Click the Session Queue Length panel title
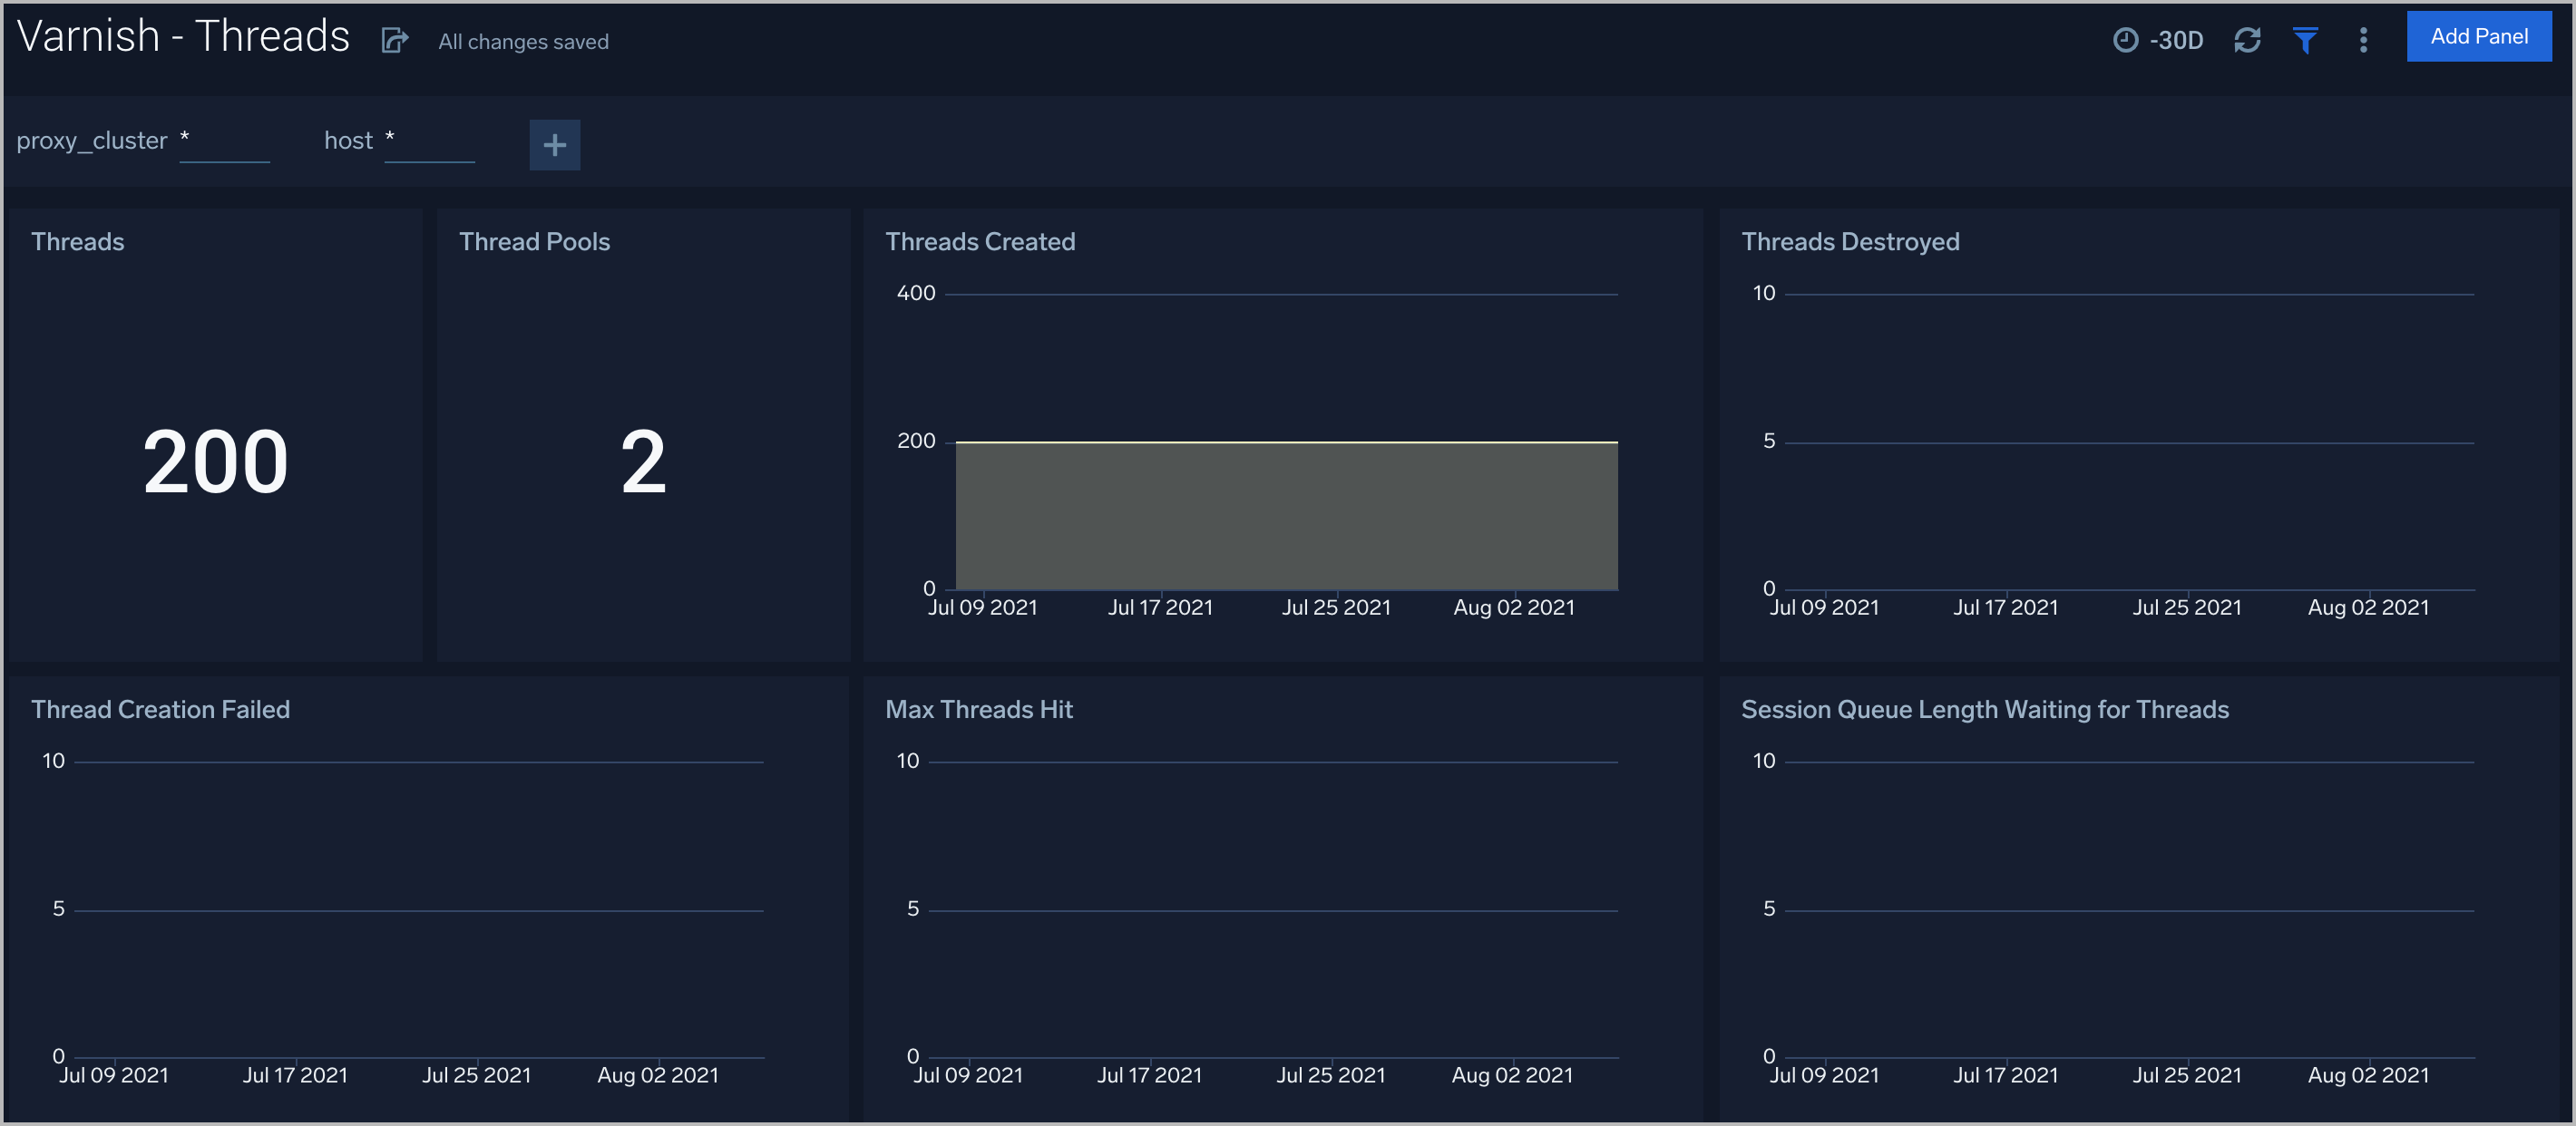The image size is (2576, 1126). 1984,709
